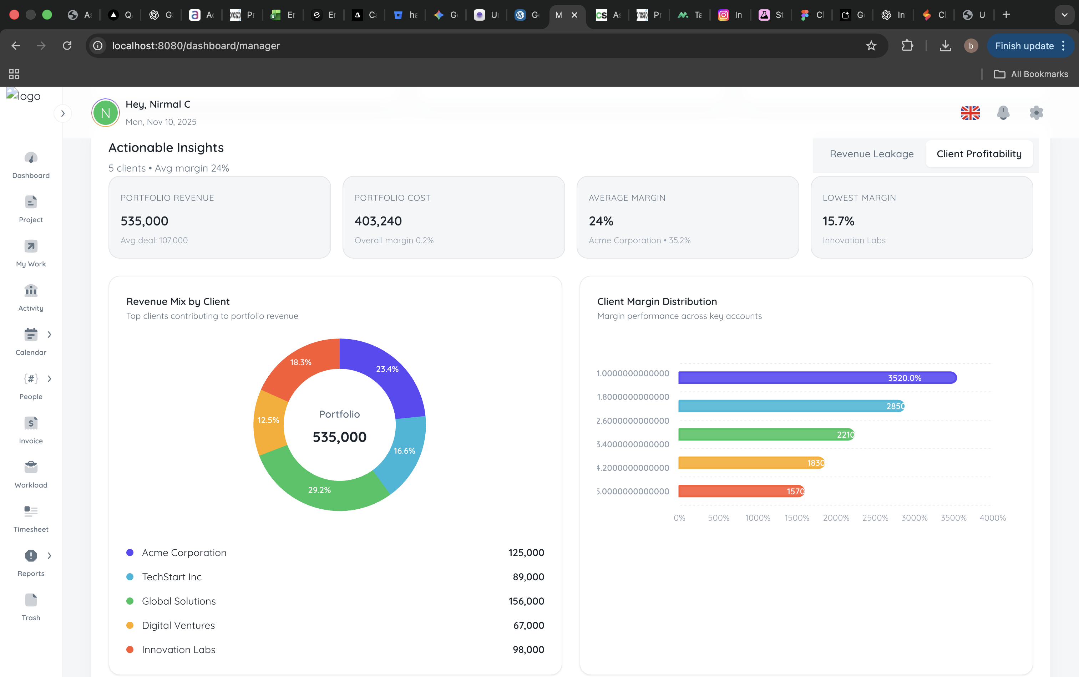Viewport: 1079px width, 677px height.
Task: Expand the Reports submenu chevron
Action: pos(49,556)
